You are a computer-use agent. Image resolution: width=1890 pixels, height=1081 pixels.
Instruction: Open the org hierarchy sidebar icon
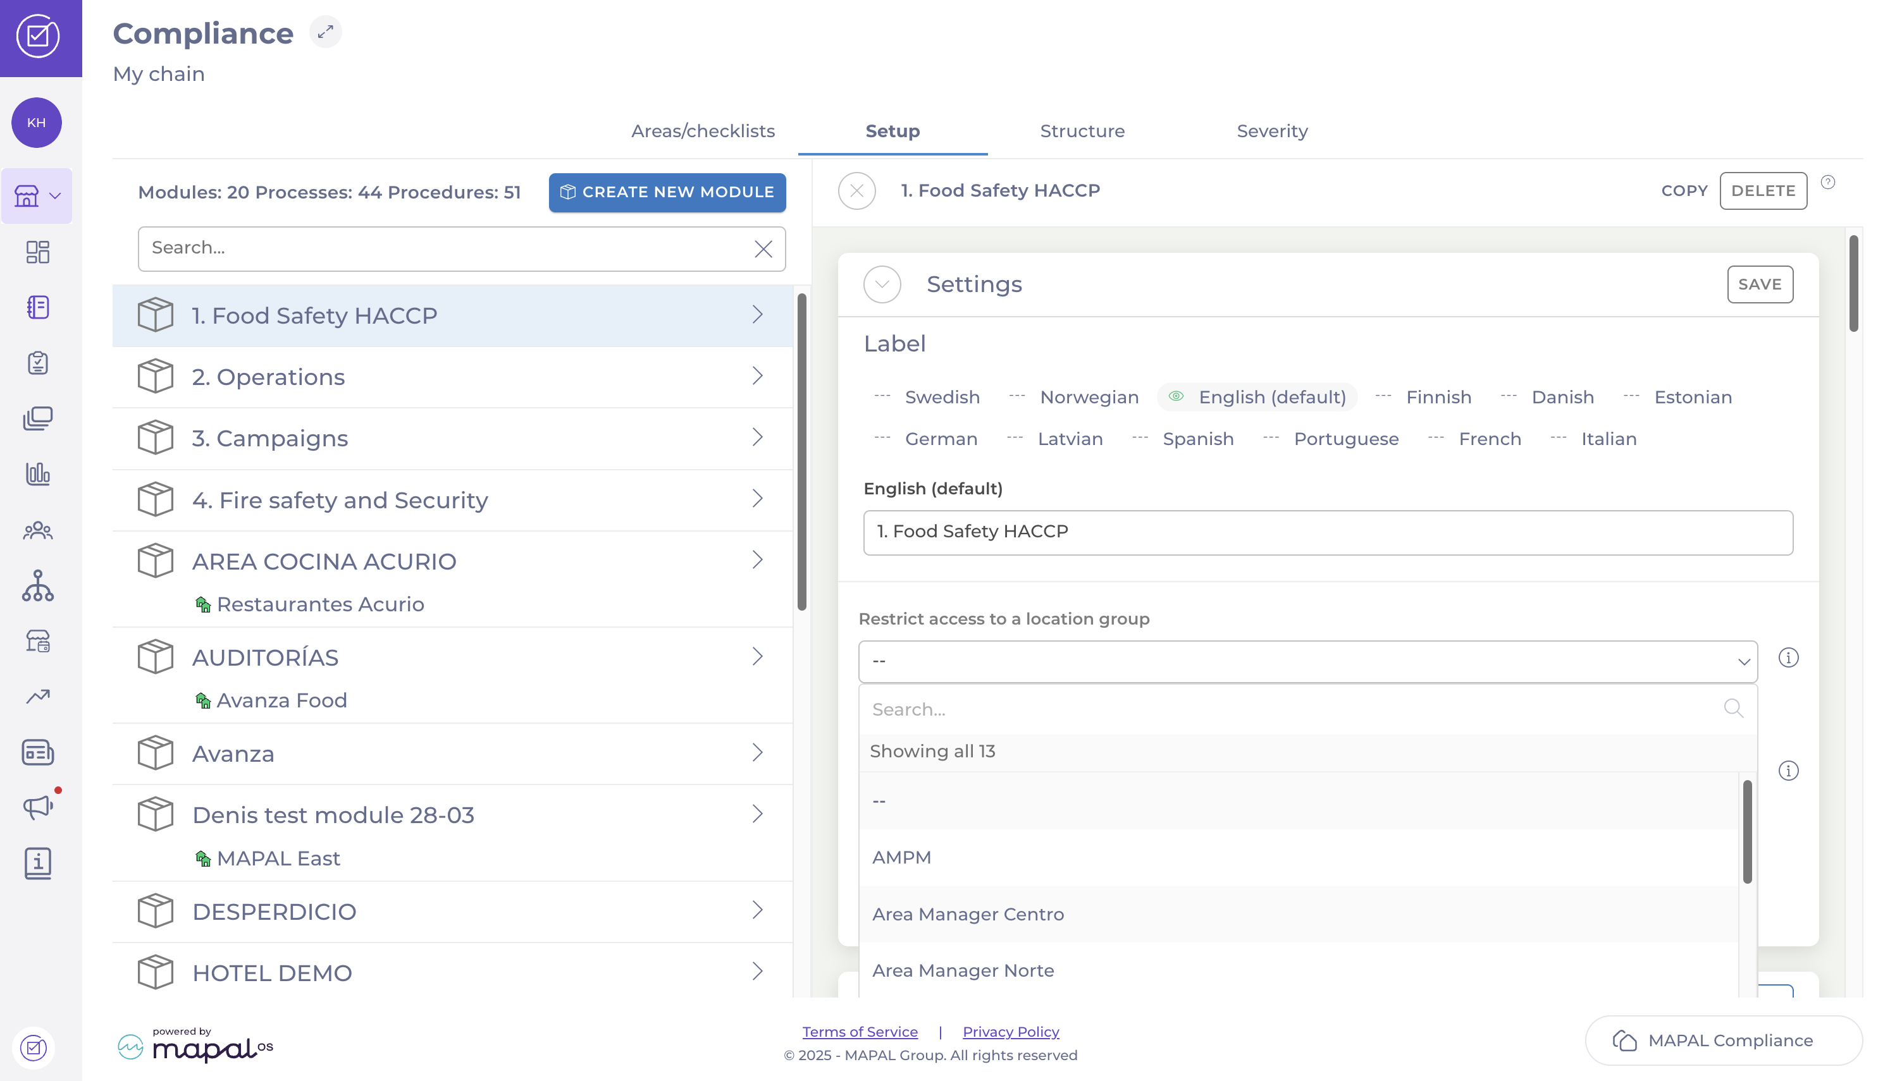click(x=37, y=586)
